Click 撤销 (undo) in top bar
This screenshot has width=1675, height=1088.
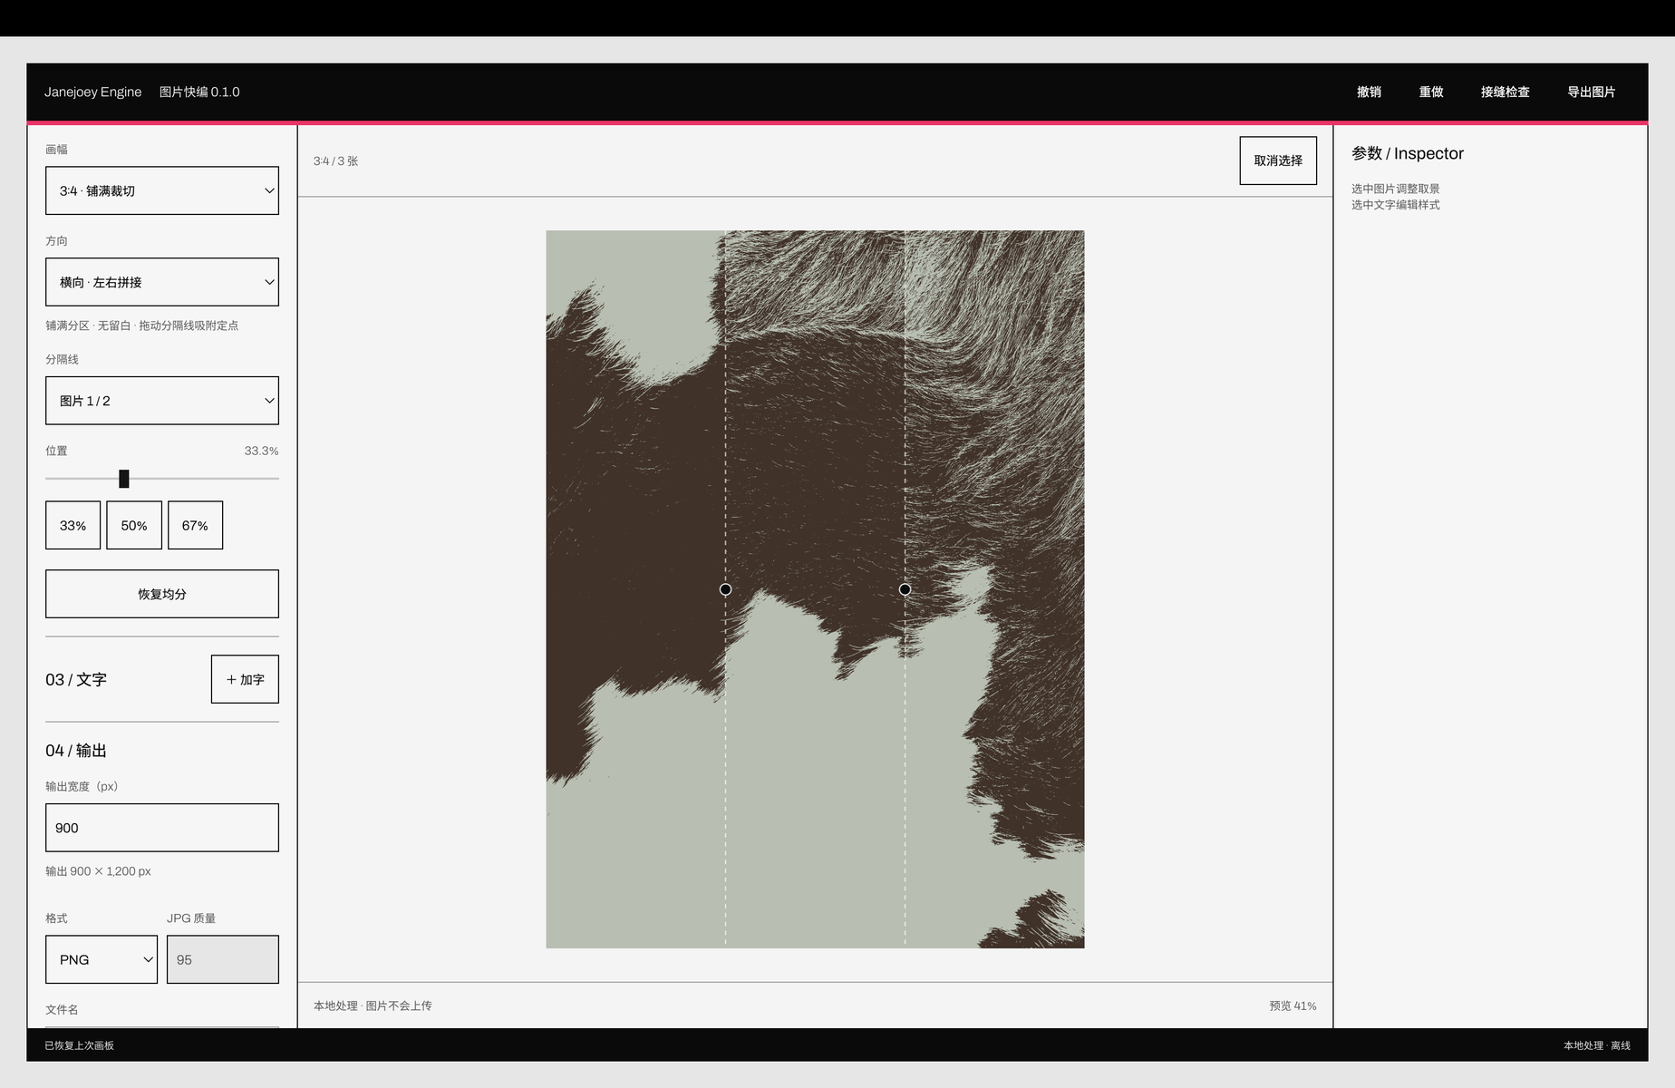(x=1369, y=92)
